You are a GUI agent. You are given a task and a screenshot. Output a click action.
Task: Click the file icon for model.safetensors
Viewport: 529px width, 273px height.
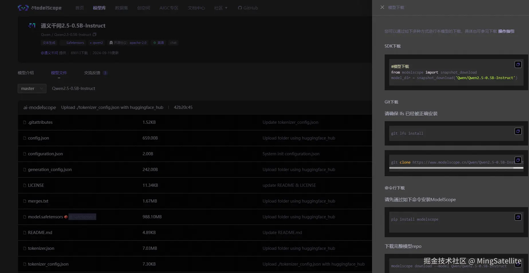(x=25, y=217)
